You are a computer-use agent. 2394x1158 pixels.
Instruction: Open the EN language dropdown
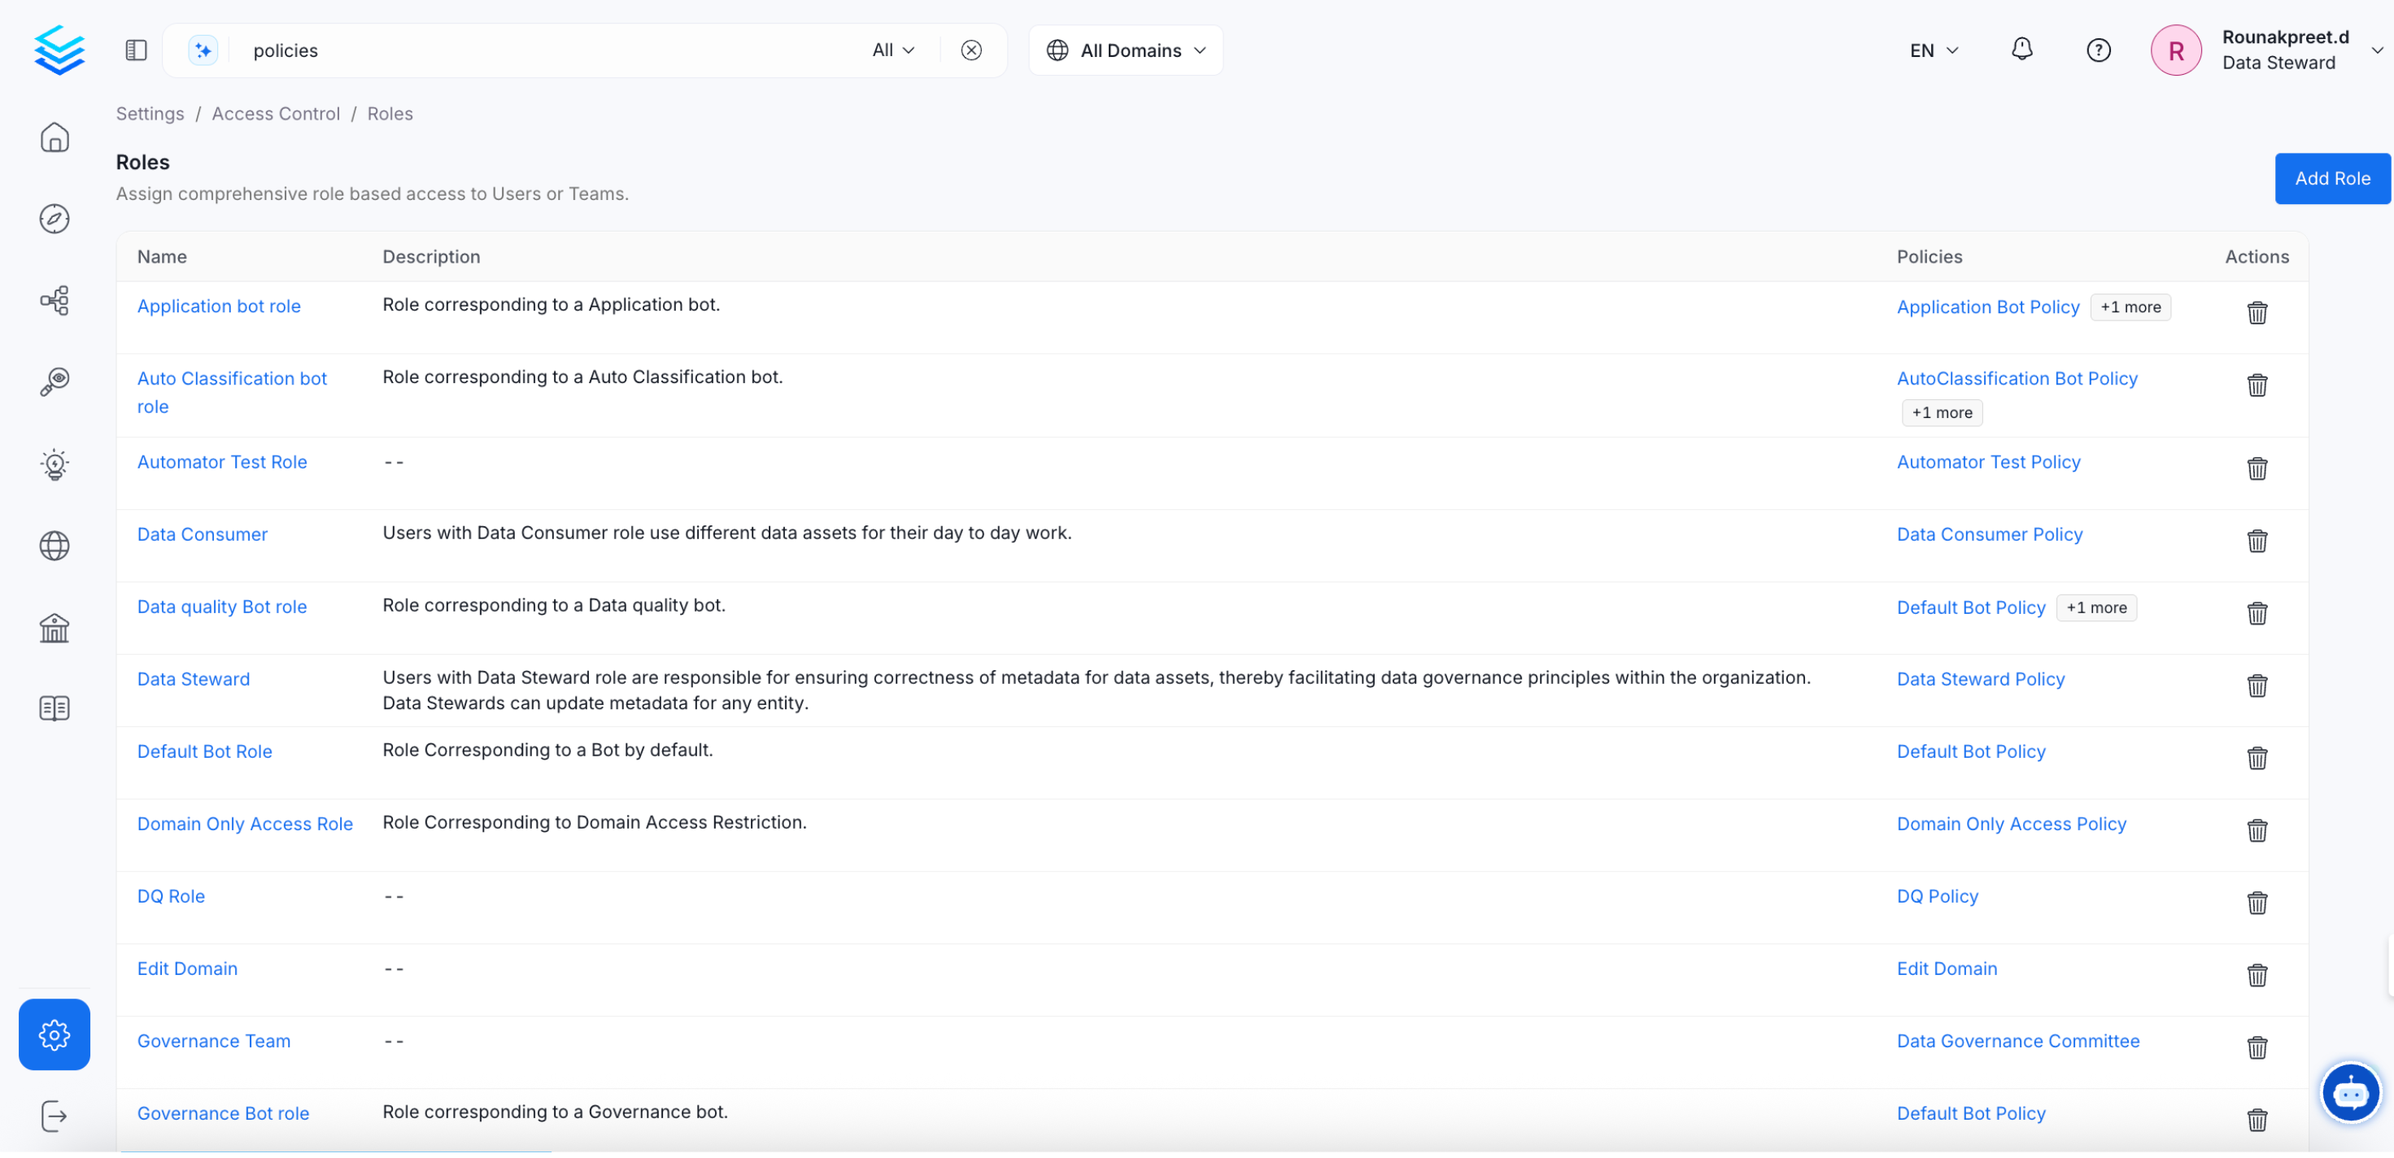(1933, 50)
